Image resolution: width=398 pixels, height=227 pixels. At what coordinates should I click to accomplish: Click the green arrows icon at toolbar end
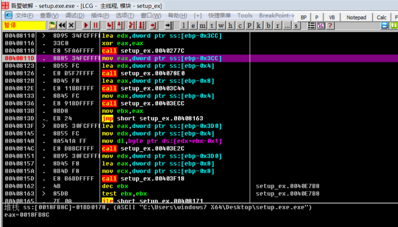pos(394,25)
